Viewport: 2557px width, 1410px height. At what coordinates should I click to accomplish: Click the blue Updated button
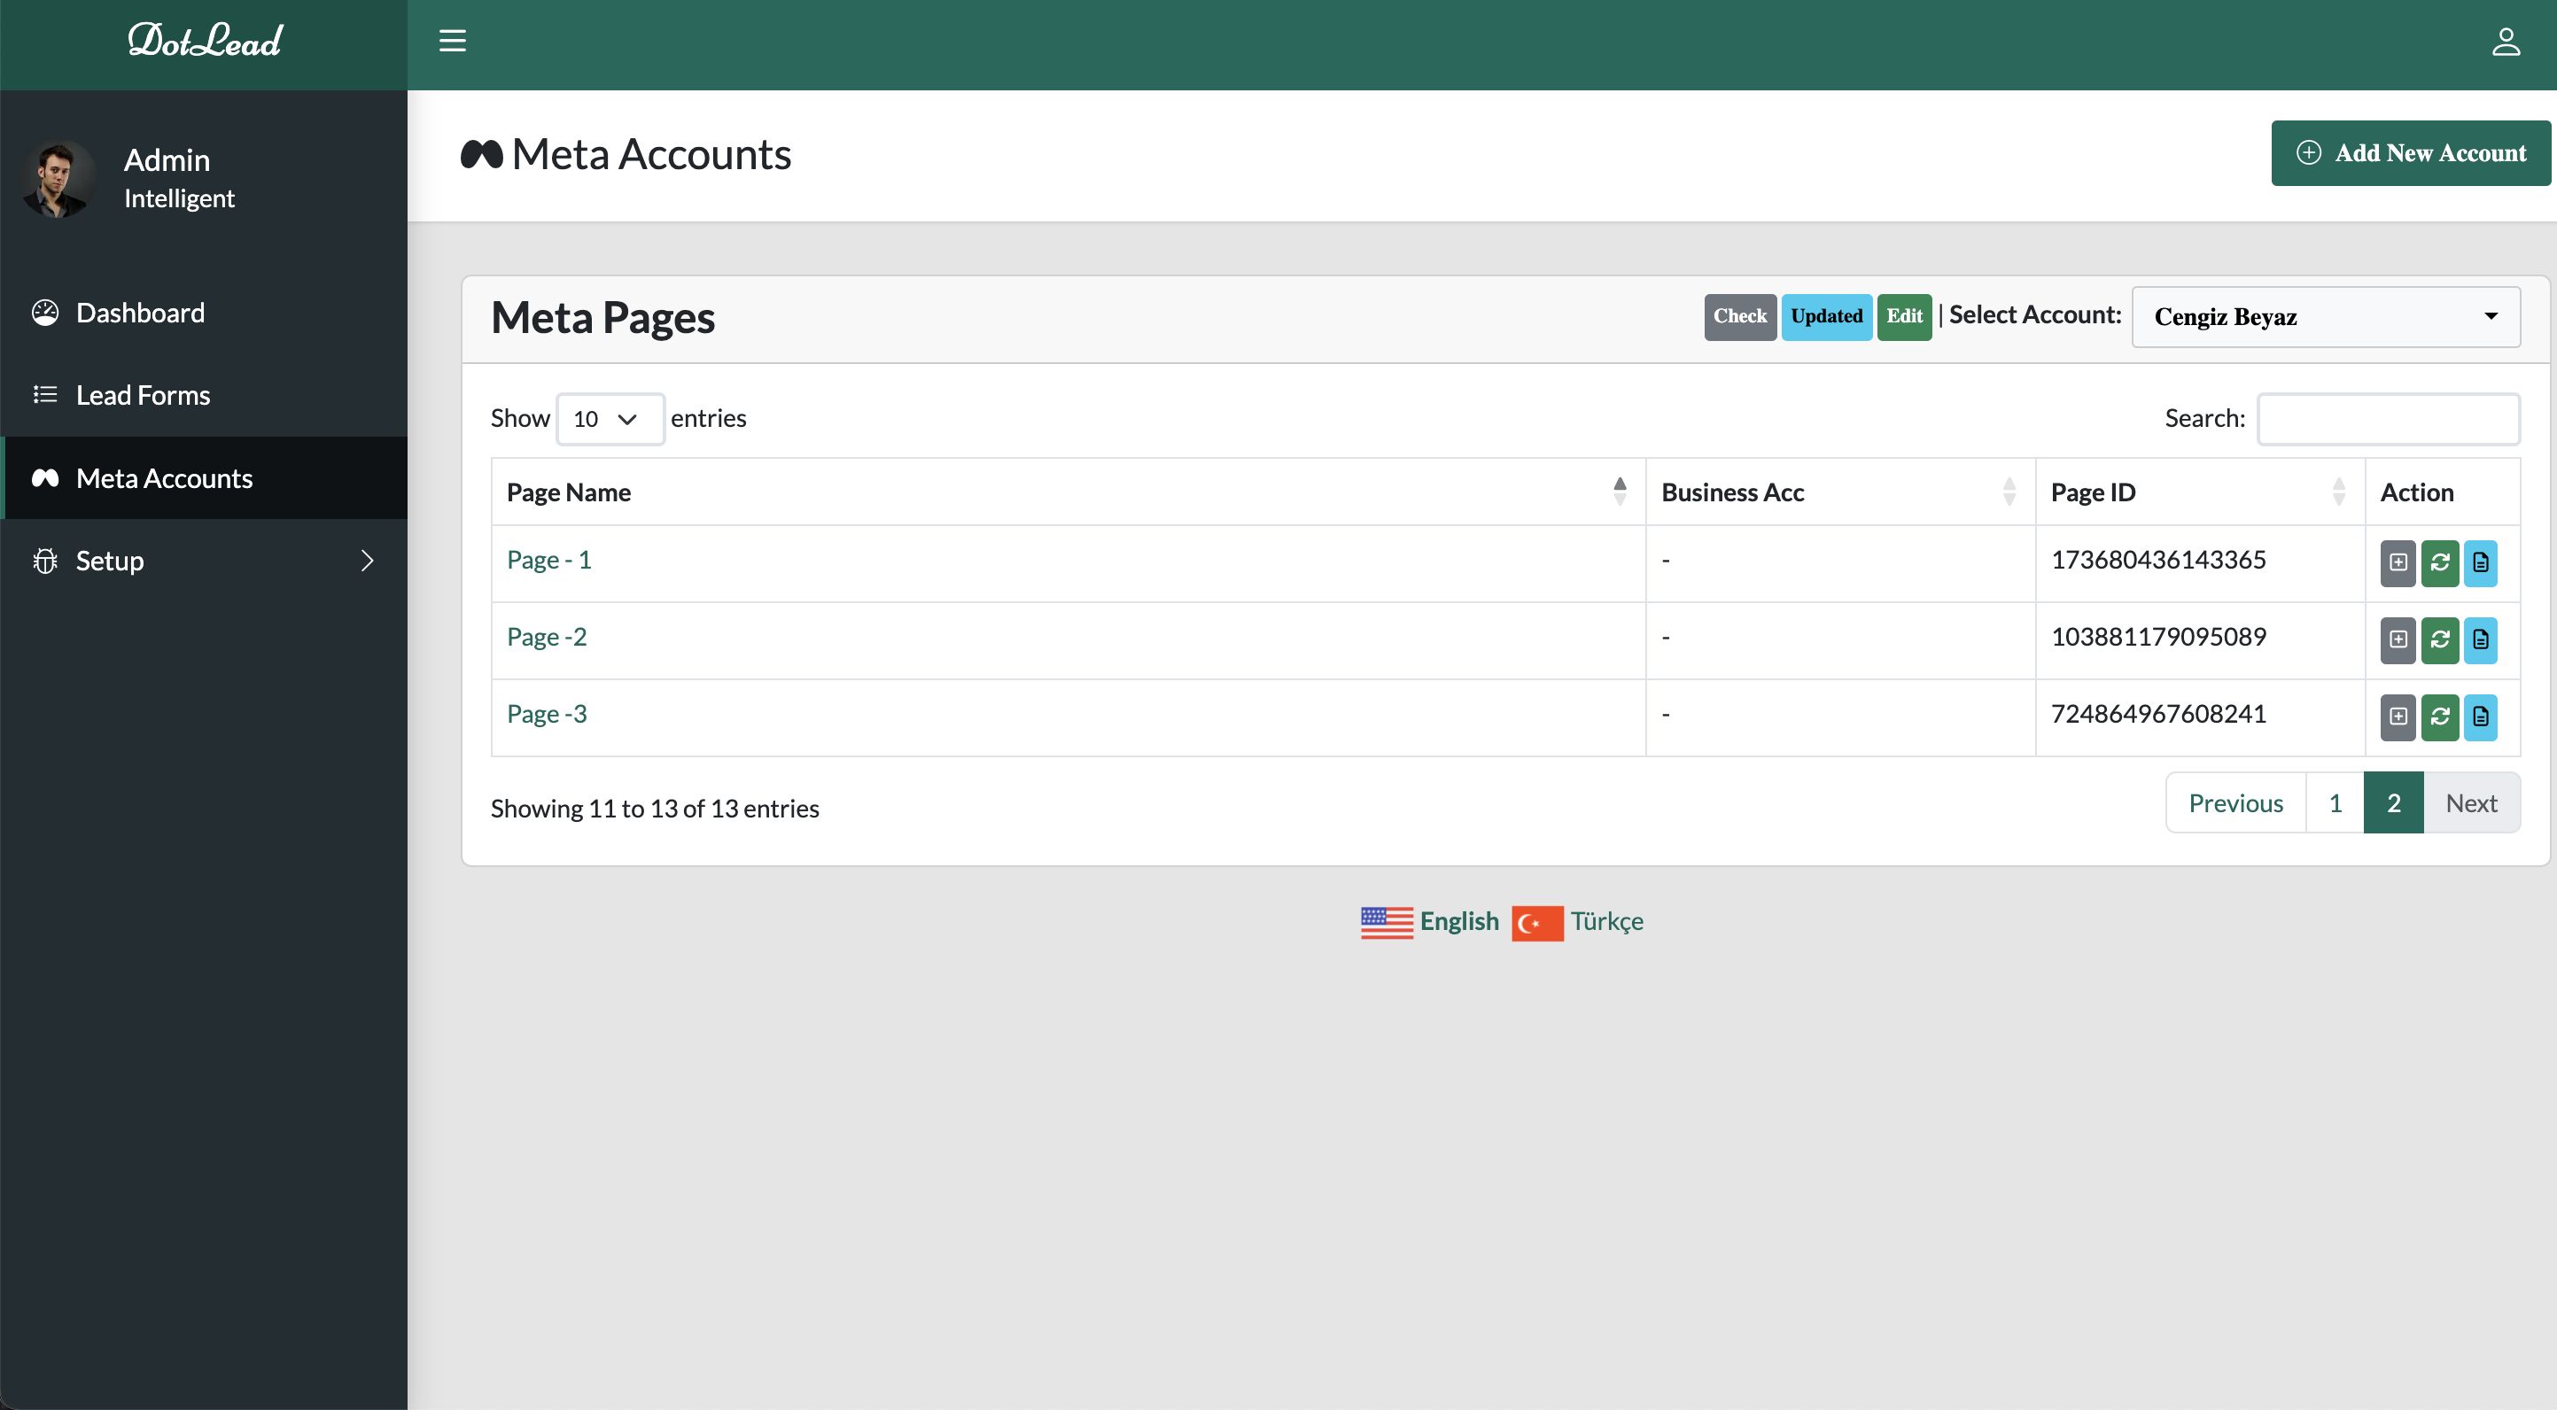[x=1825, y=316]
